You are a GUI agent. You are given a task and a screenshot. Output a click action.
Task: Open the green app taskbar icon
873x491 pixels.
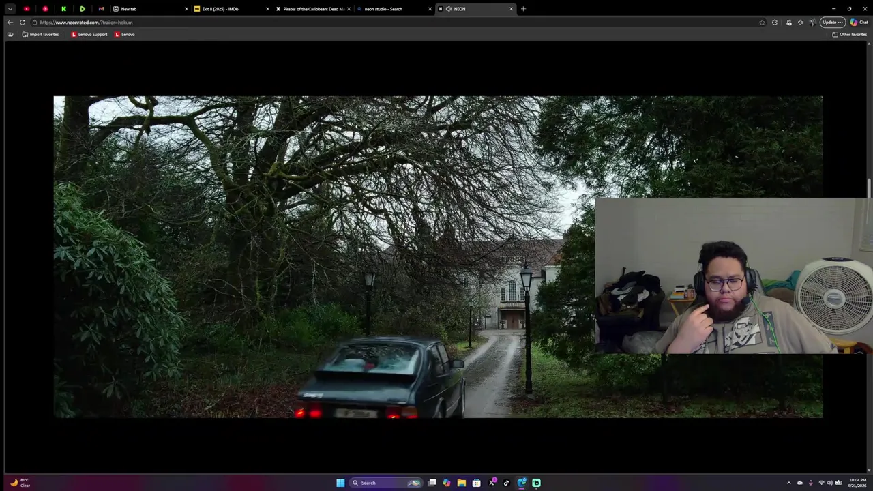536,483
